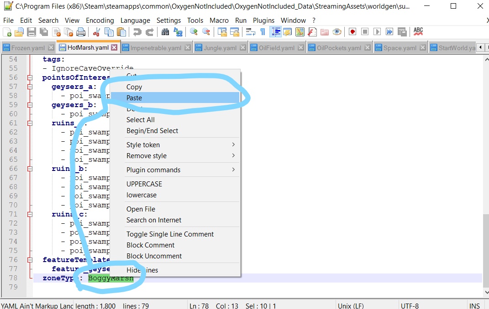Image resolution: width=489 pixels, height=309 pixels.
Task: Click the Find binoculars icon
Action: [x=165, y=32]
